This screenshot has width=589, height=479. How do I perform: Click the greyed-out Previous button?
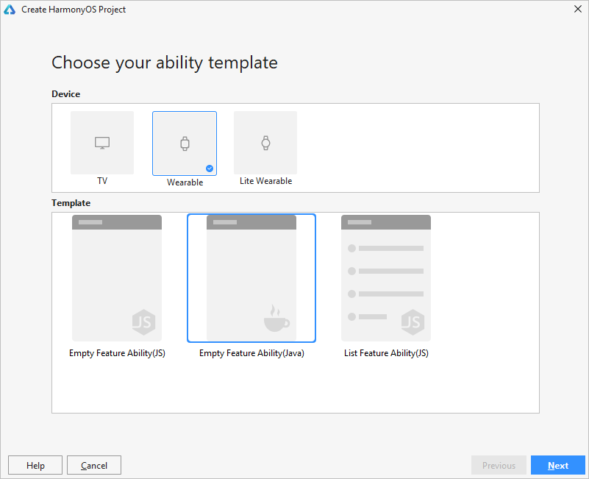(499, 465)
